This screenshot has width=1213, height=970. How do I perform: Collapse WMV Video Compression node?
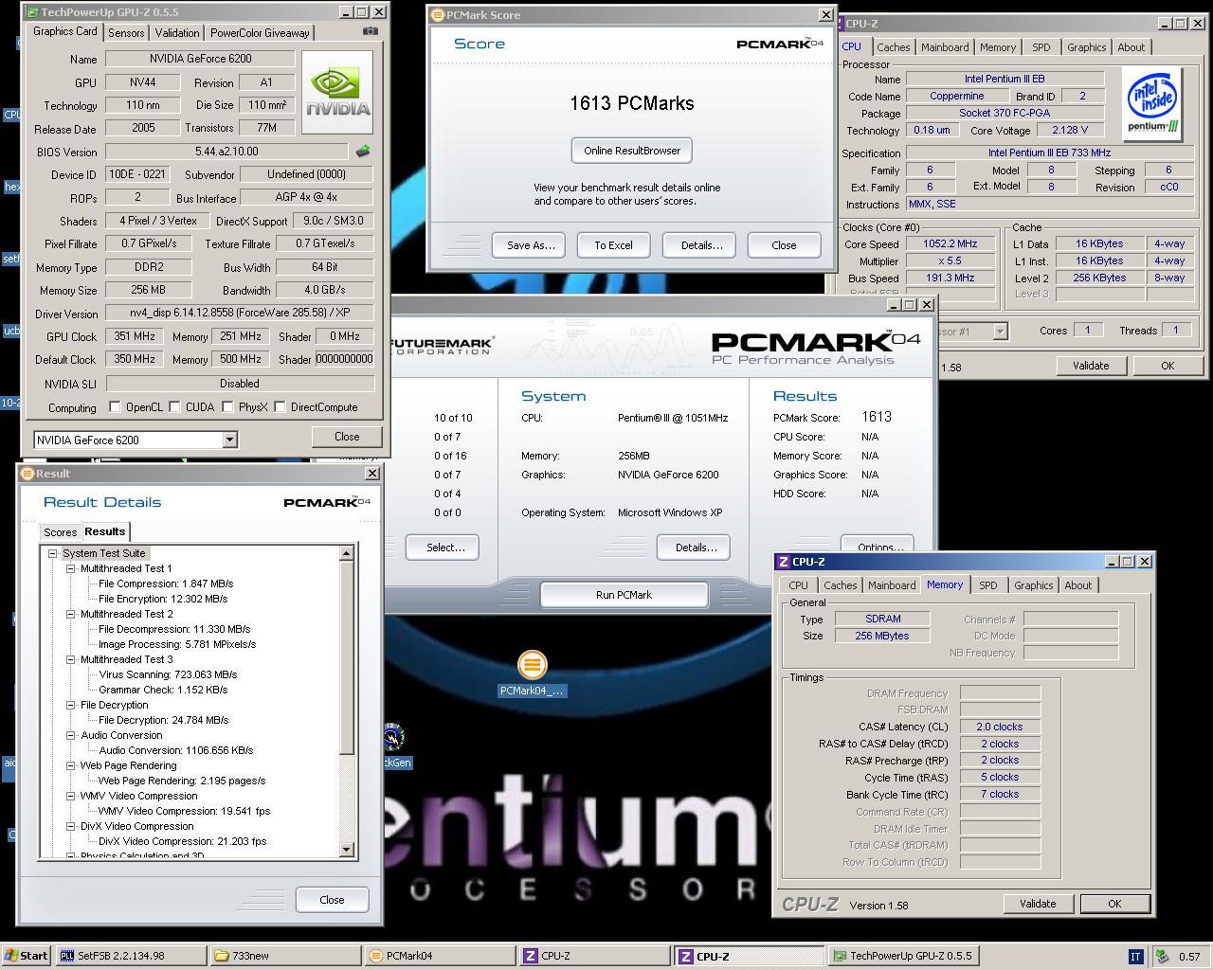click(x=71, y=796)
